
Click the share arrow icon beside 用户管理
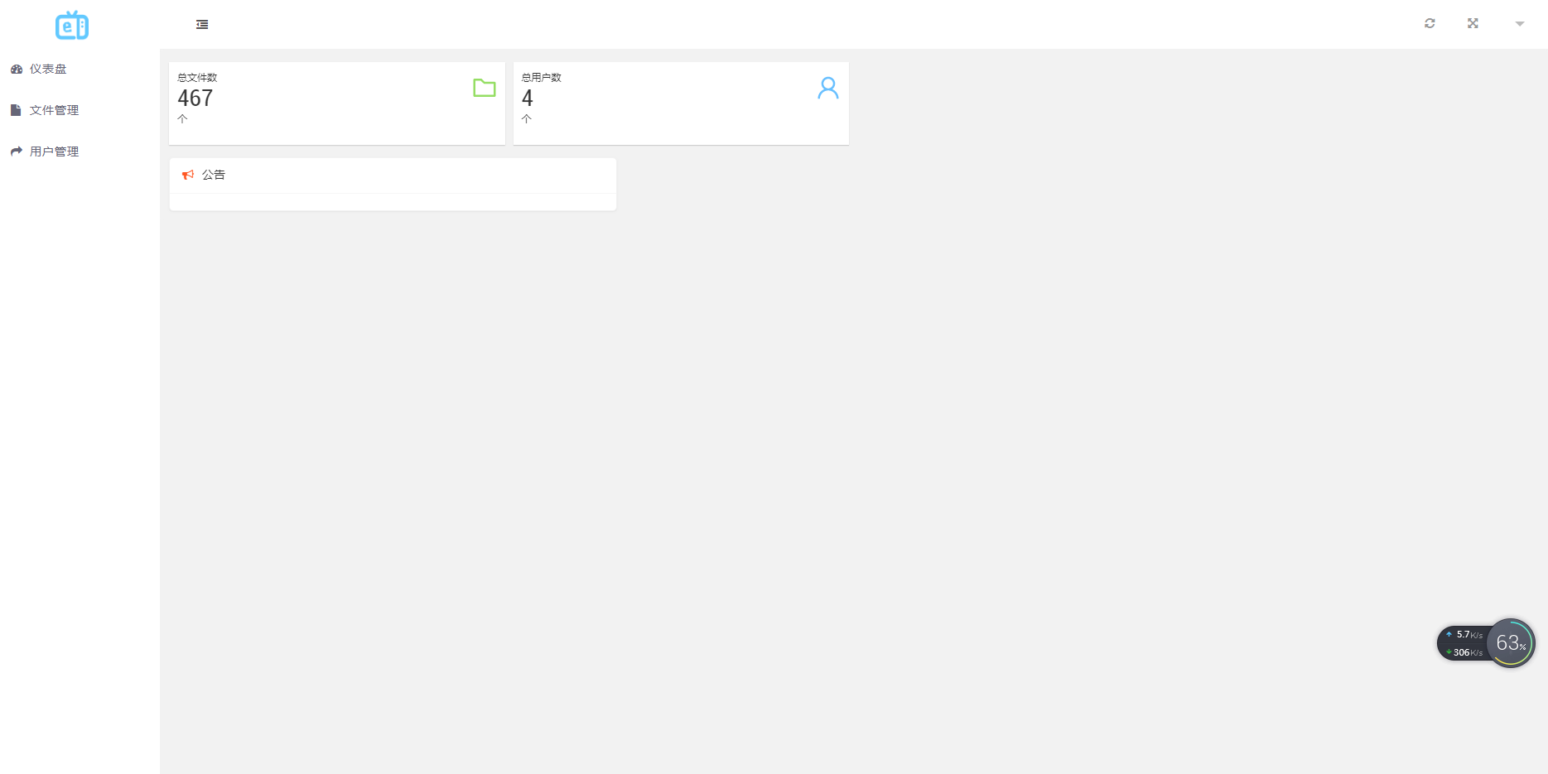click(x=17, y=151)
